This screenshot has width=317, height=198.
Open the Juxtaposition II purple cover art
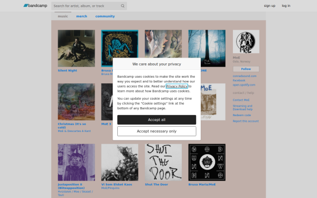(x=77, y=163)
